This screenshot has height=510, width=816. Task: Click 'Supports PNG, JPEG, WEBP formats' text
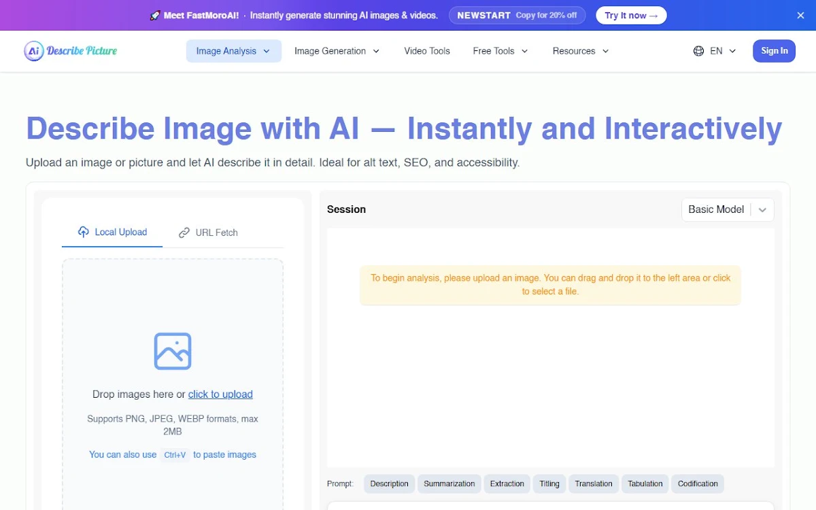pos(173,425)
